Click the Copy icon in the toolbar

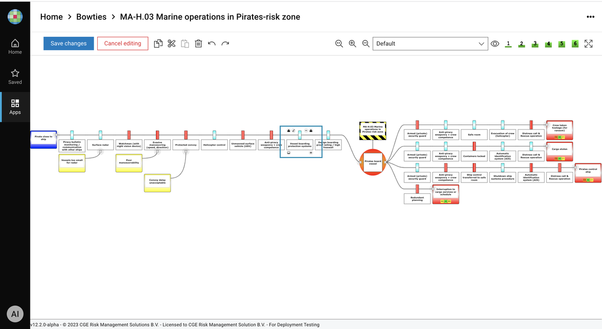(x=158, y=43)
